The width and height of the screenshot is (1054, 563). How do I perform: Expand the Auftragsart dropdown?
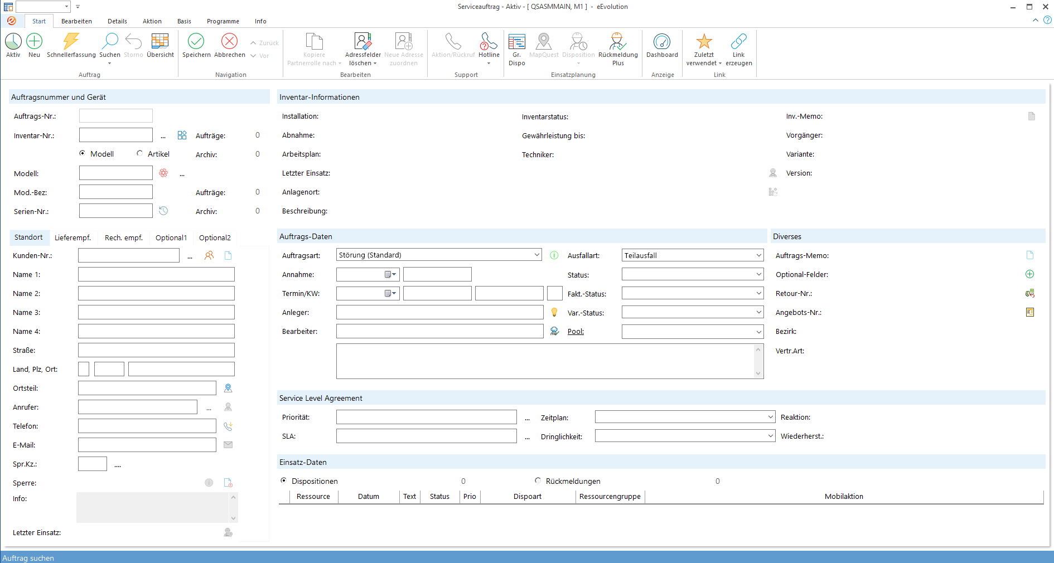(536, 255)
